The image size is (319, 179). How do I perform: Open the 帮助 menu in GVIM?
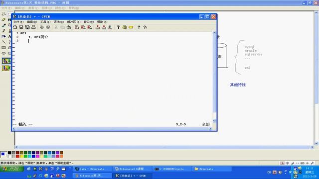point(102,22)
